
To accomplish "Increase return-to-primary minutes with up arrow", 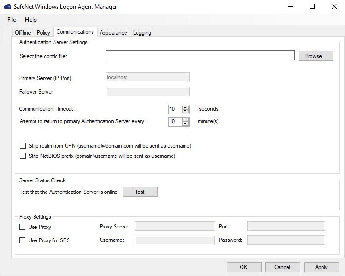I will 185,120.
